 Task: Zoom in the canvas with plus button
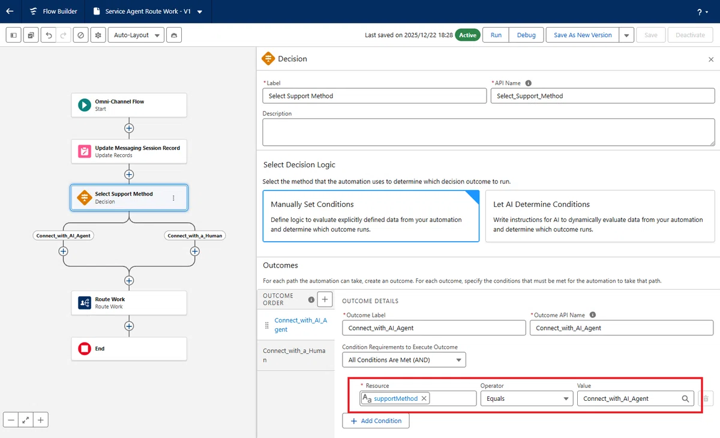pos(40,420)
